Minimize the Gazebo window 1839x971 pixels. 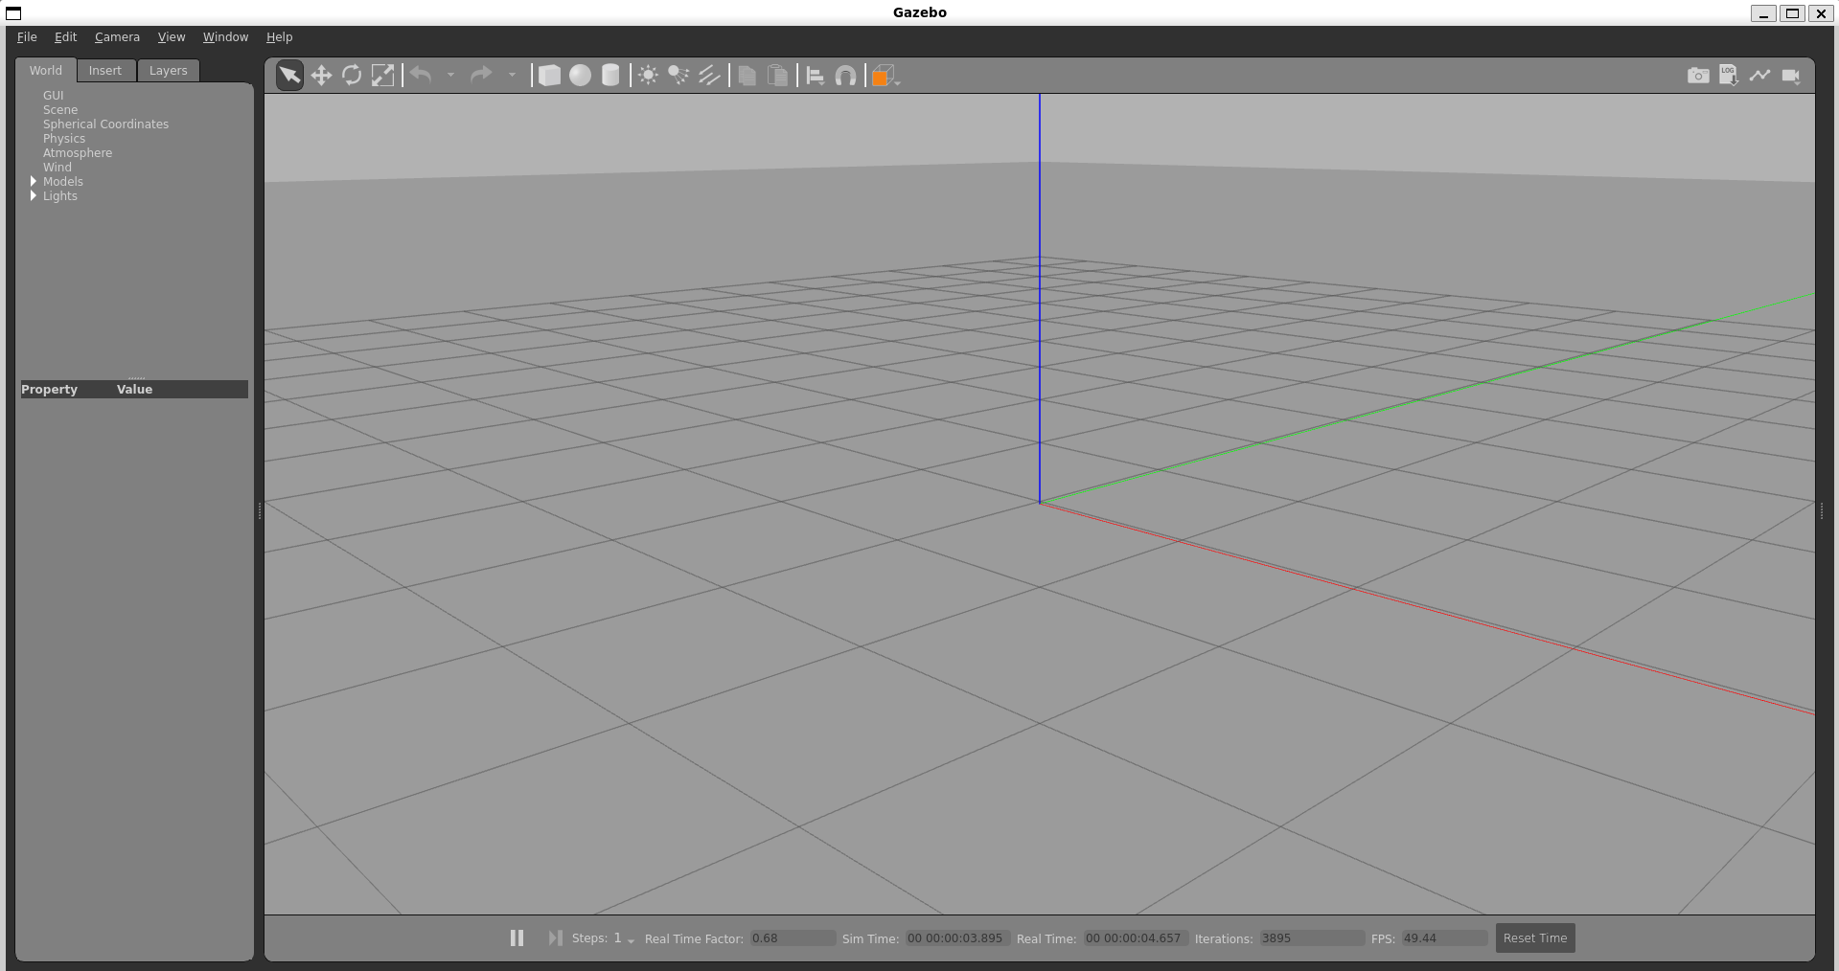point(1763,13)
